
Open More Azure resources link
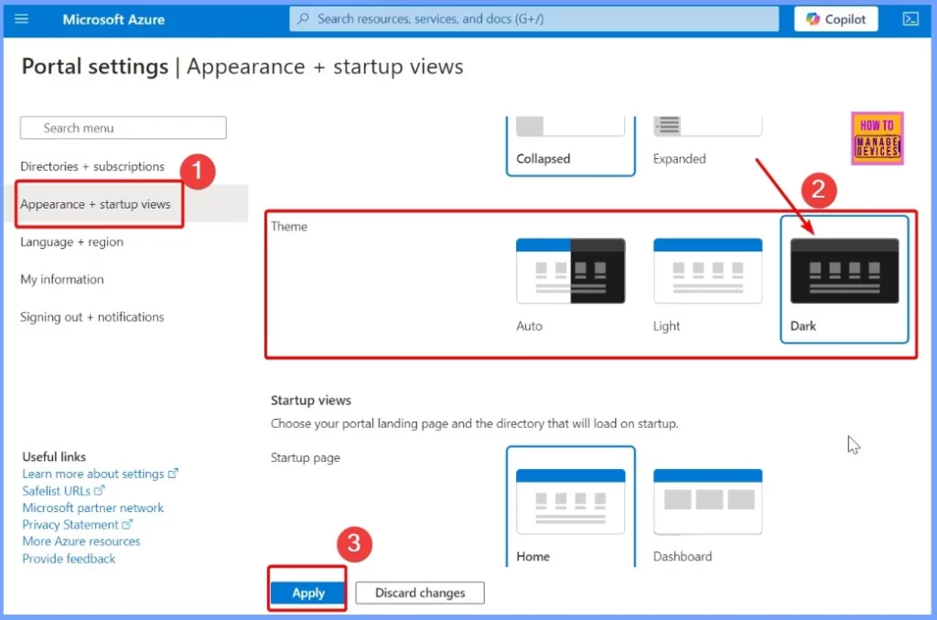coord(81,541)
